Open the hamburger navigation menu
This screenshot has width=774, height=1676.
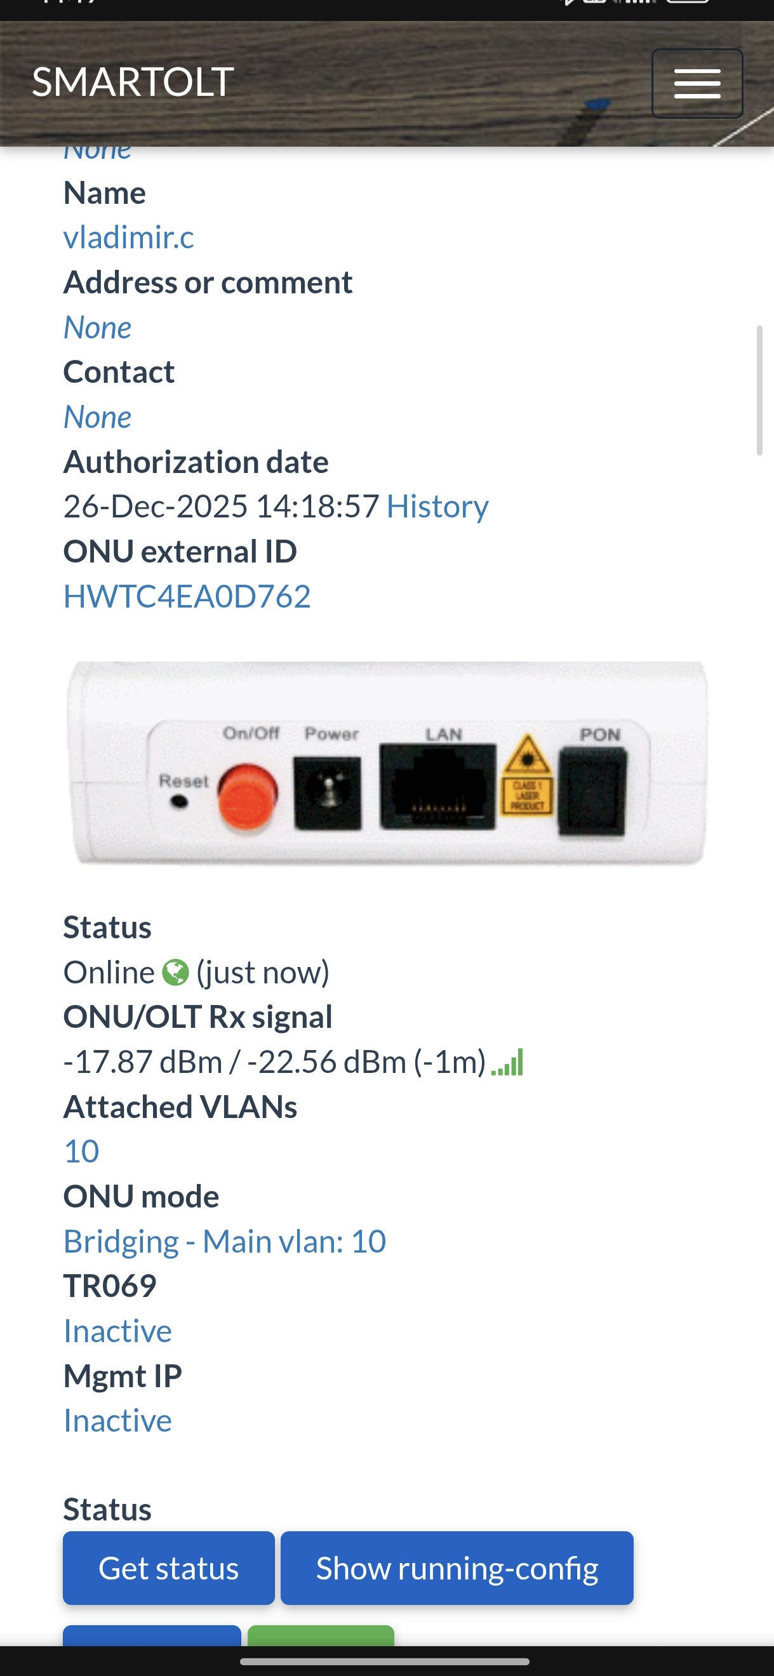tap(697, 83)
